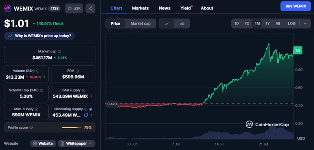Click the Profile score progress bar
Image resolution: width=314 pixels, height=150 pixels.
click(72, 127)
